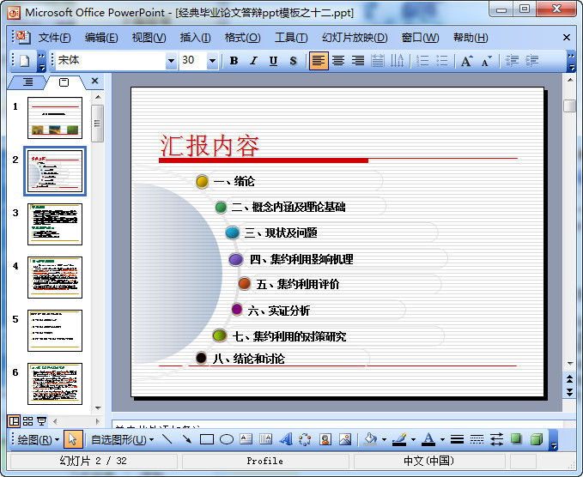Select slide 4 thumbnail

55,277
